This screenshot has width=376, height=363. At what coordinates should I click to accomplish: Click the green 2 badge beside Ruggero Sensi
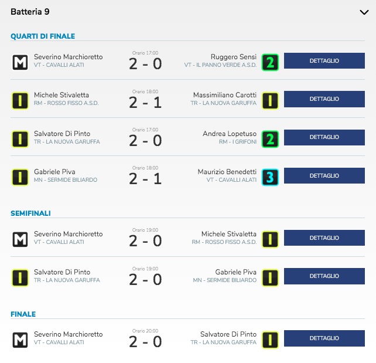[270, 62]
